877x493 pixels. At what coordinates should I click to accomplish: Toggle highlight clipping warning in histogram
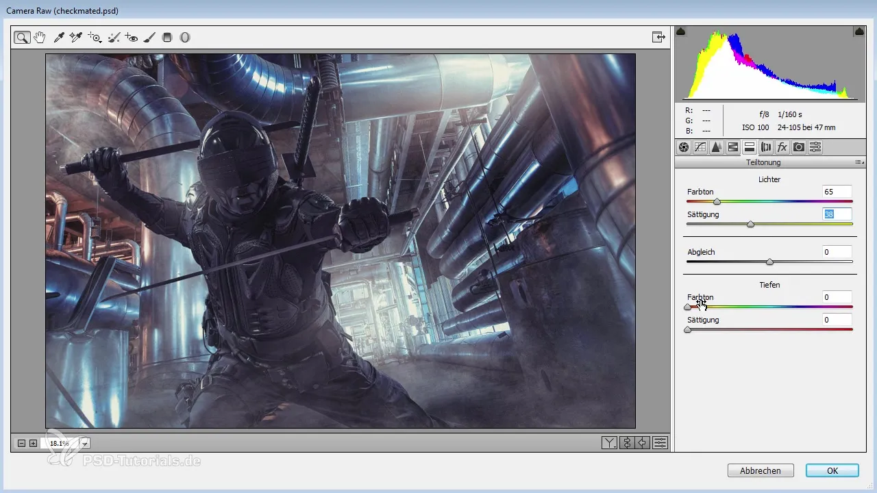(x=859, y=31)
